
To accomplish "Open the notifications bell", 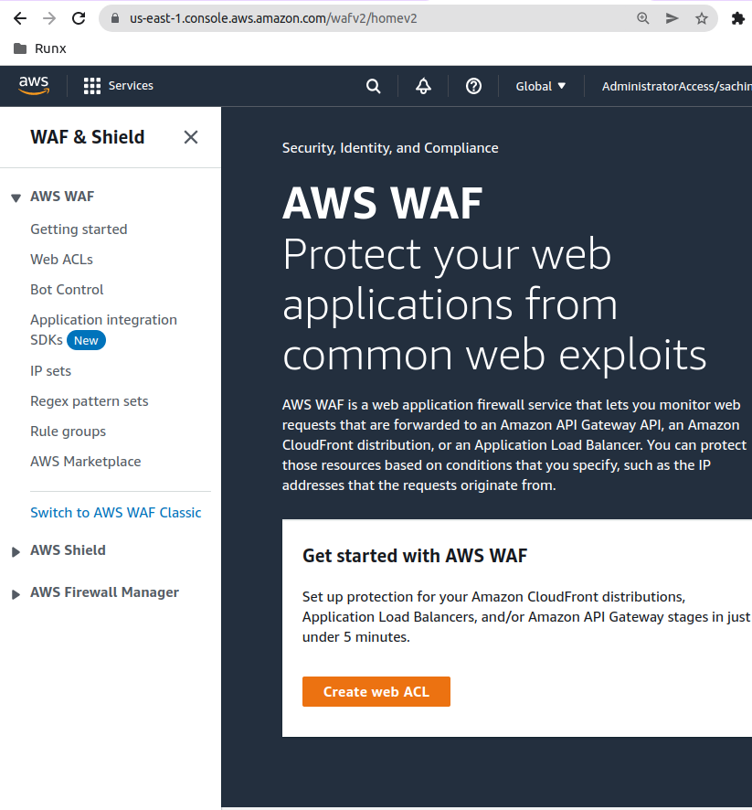I will point(423,86).
